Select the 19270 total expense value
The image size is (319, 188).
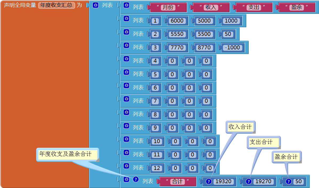click(x=263, y=182)
